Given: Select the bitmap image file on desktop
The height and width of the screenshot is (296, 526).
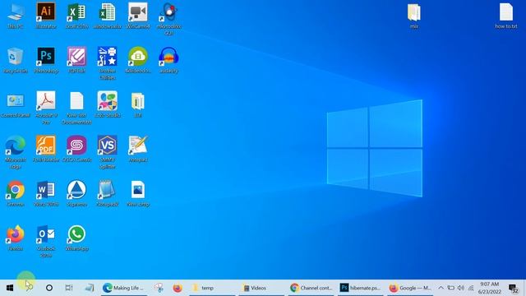Looking at the screenshot, I should pos(138,193).
